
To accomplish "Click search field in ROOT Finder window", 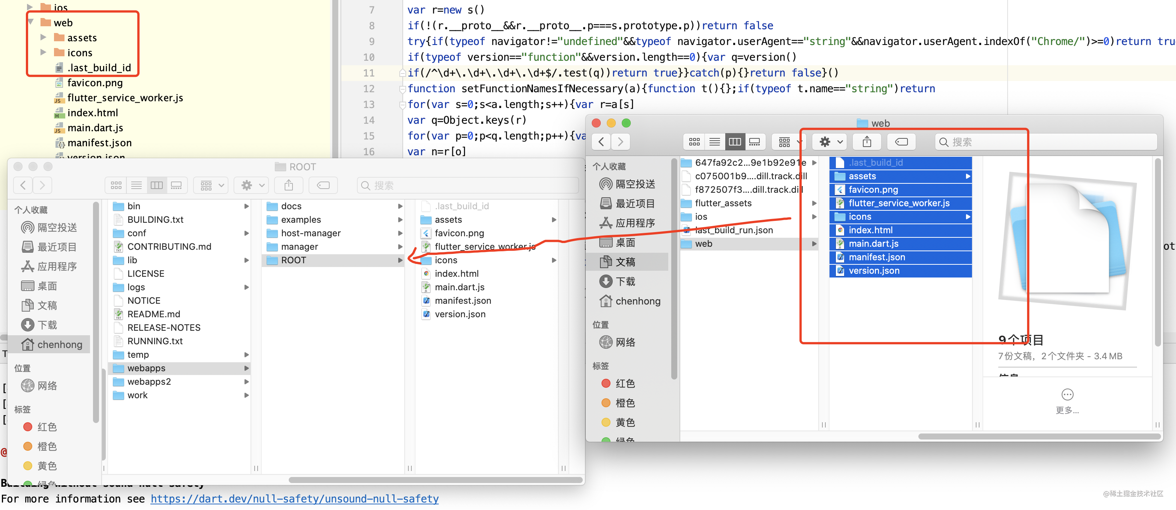I will (468, 185).
